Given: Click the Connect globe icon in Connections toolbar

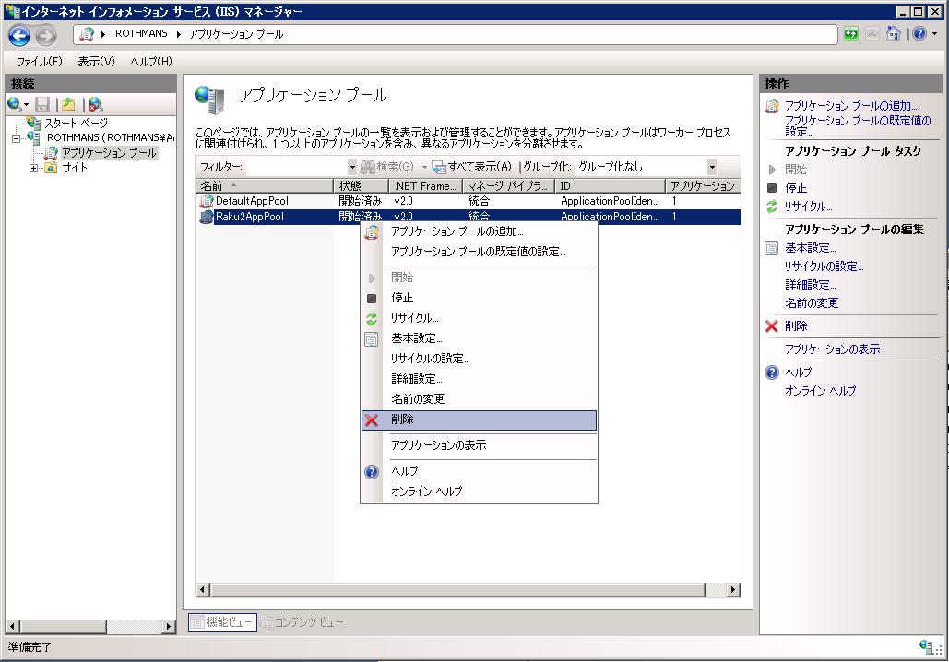Looking at the screenshot, I should (x=14, y=104).
